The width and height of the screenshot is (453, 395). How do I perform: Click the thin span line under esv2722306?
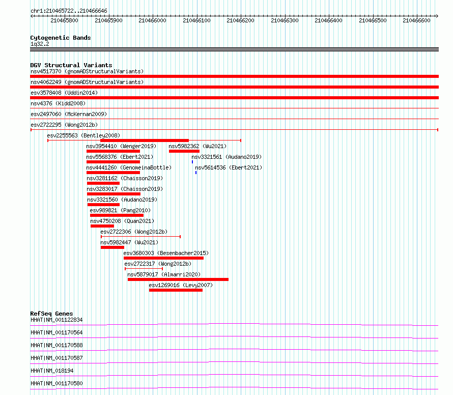coord(140,237)
